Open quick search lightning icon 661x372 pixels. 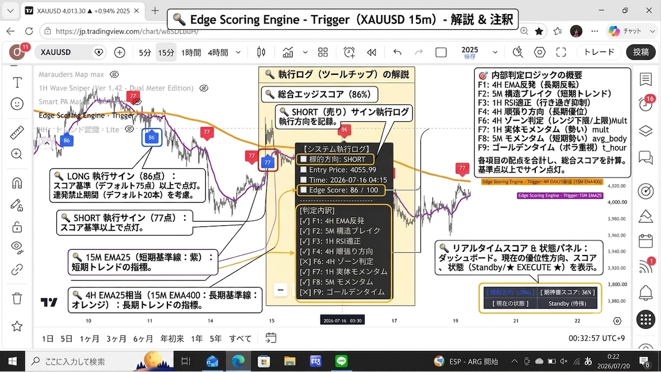pos(519,53)
